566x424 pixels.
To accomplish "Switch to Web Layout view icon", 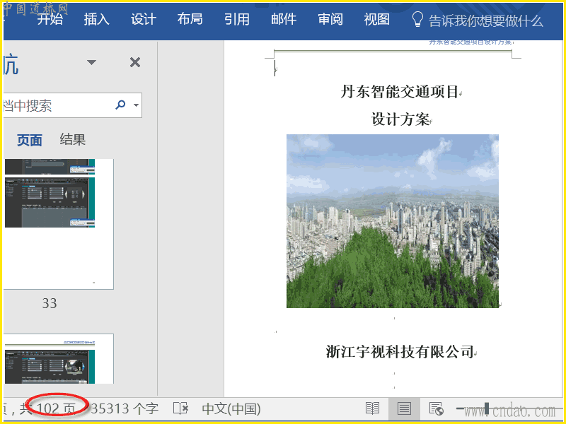I will coord(436,409).
